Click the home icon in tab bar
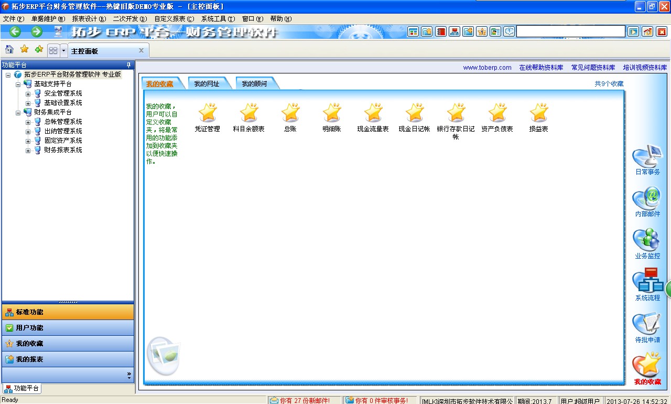 (x=9, y=50)
